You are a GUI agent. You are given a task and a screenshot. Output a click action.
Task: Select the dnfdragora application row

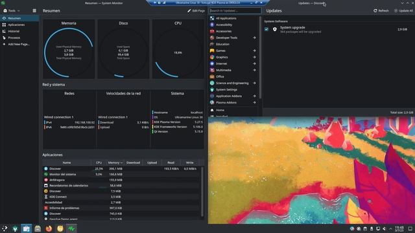[x=121, y=180]
